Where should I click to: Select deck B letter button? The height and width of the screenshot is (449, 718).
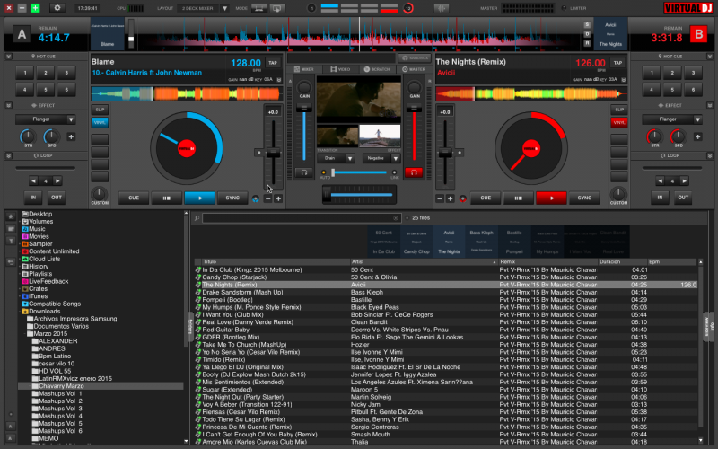[698, 35]
